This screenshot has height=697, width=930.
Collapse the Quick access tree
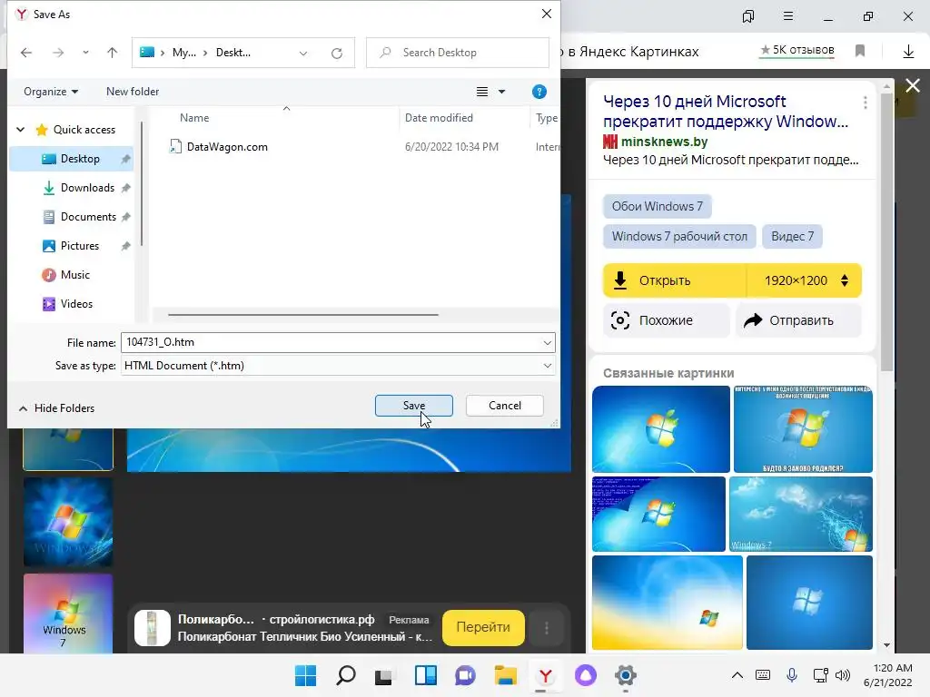pyautogui.click(x=21, y=129)
